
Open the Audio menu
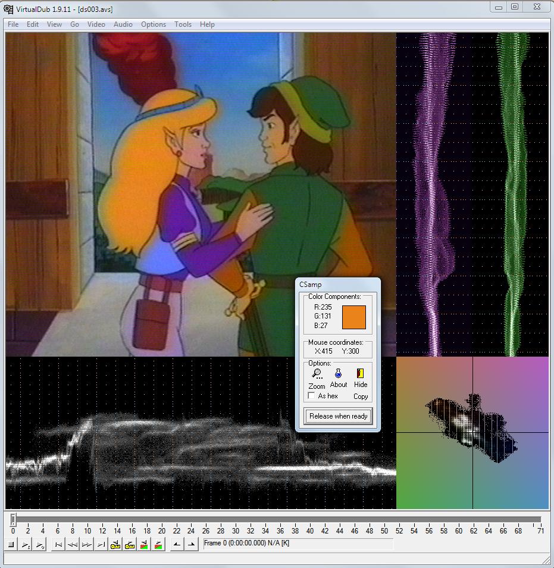tap(123, 24)
